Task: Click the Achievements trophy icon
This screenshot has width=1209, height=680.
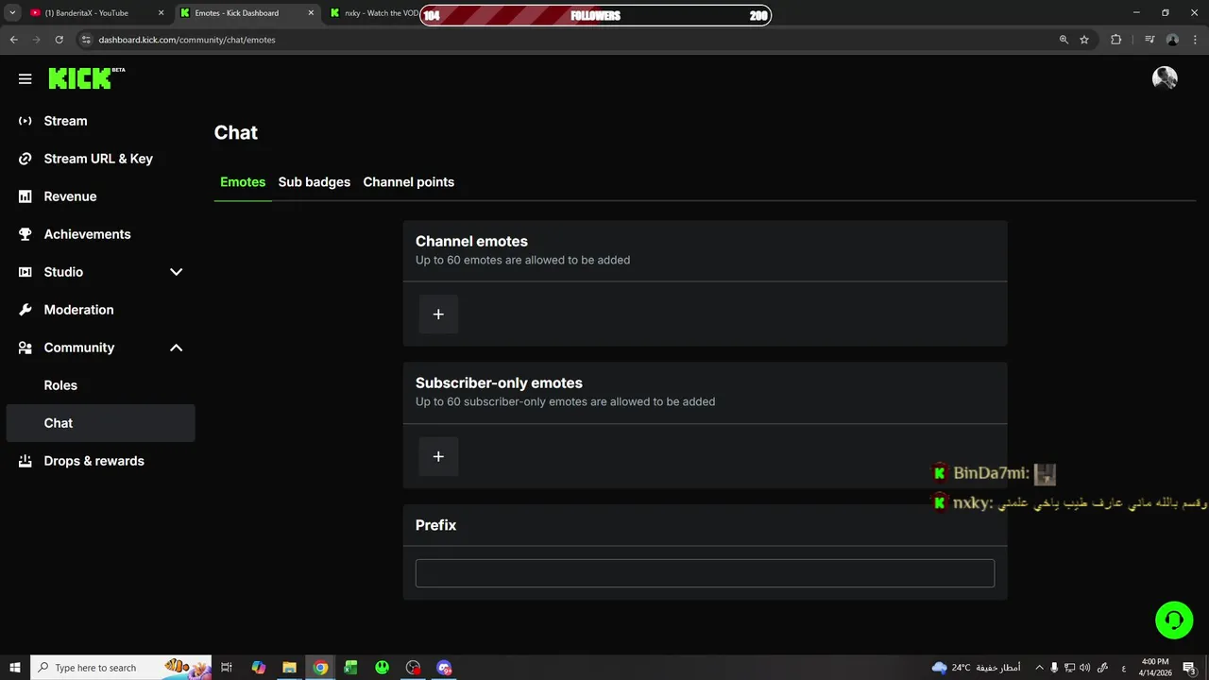Action: coord(26,234)
